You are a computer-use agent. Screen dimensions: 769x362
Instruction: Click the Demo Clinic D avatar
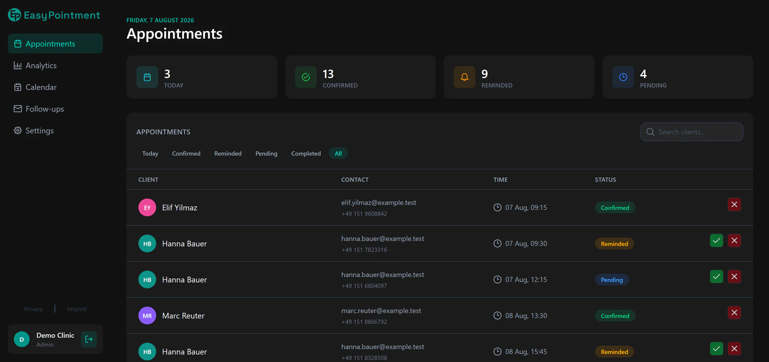pyautogui.click(x=22, y=339)
